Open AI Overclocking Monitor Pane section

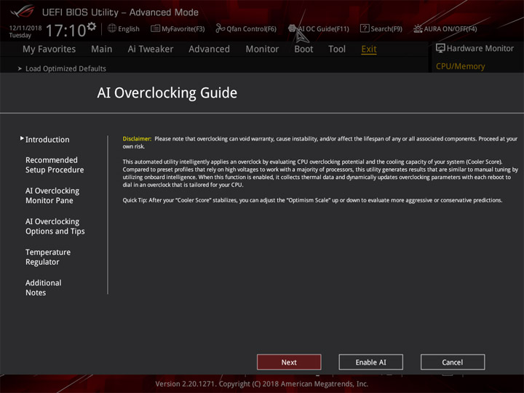(52, 196)
